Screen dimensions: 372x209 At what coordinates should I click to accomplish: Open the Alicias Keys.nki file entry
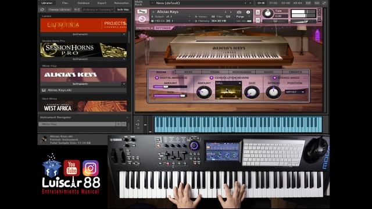tap(83, 91)
